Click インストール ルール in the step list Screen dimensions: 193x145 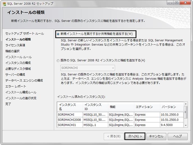tap(19, 57)
